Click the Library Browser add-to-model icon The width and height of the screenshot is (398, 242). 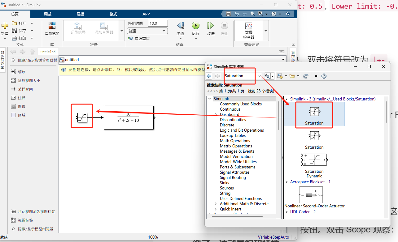280,76
